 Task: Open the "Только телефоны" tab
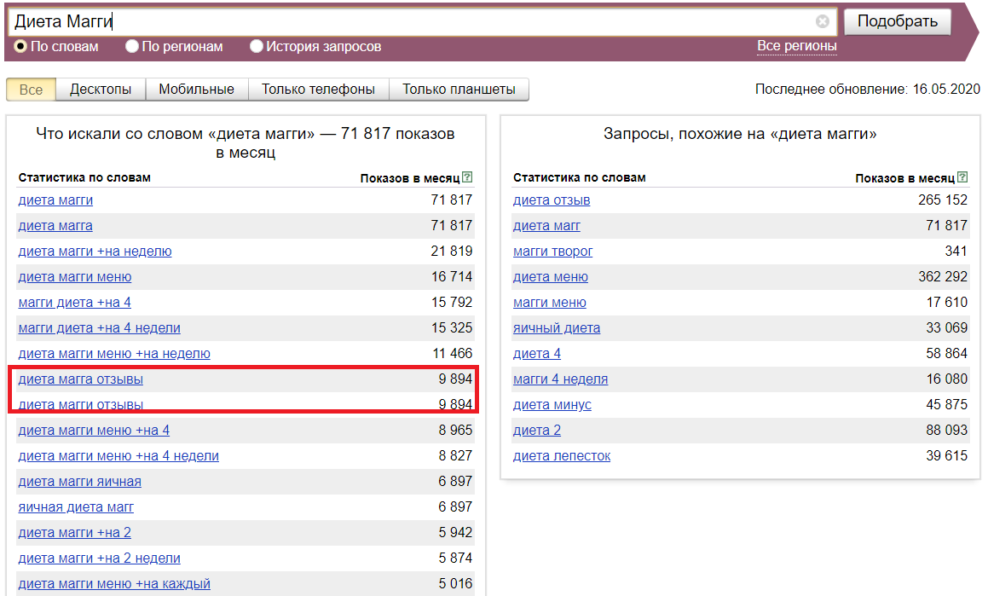[318, 89]
